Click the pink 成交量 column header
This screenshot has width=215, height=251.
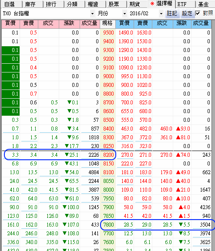90,24
